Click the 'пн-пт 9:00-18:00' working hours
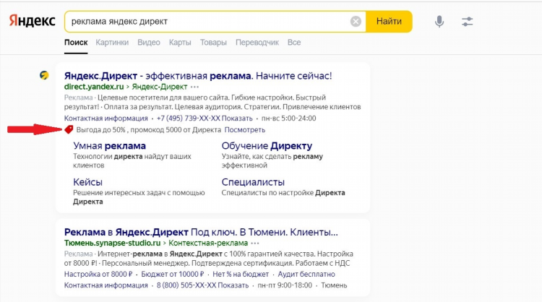542x302 pixels. [285, 285]
